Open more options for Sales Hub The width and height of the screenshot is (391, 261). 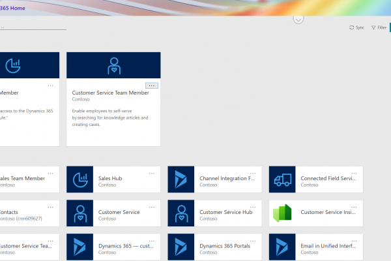(x=152, y=174)
